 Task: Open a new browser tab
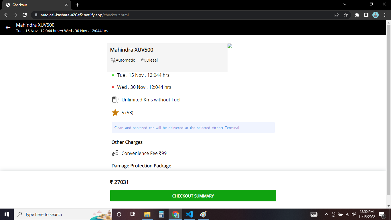pos(77,5)
